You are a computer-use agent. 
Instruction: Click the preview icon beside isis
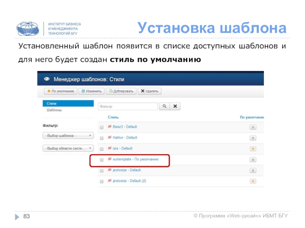pyautogui.click(x=110, y=148)
